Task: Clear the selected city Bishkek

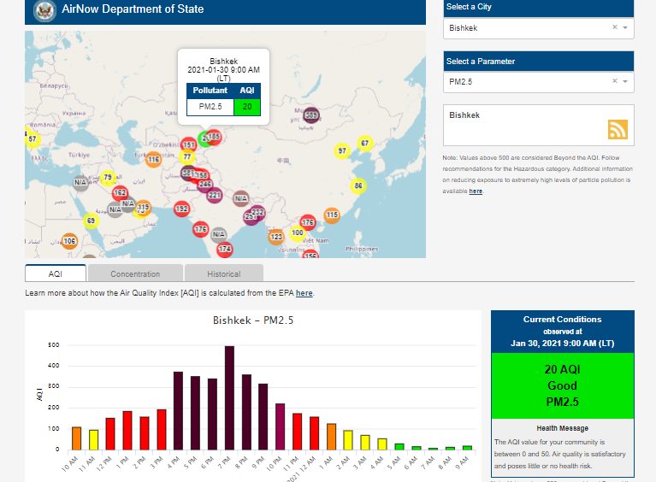Action: [x=614, y=27]
